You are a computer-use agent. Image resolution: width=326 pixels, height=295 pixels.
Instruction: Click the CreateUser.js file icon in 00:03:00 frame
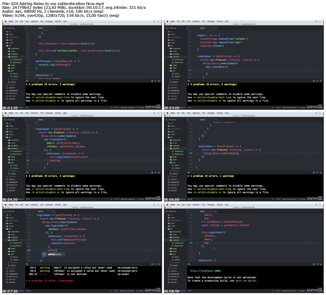(x=173, y=60)
